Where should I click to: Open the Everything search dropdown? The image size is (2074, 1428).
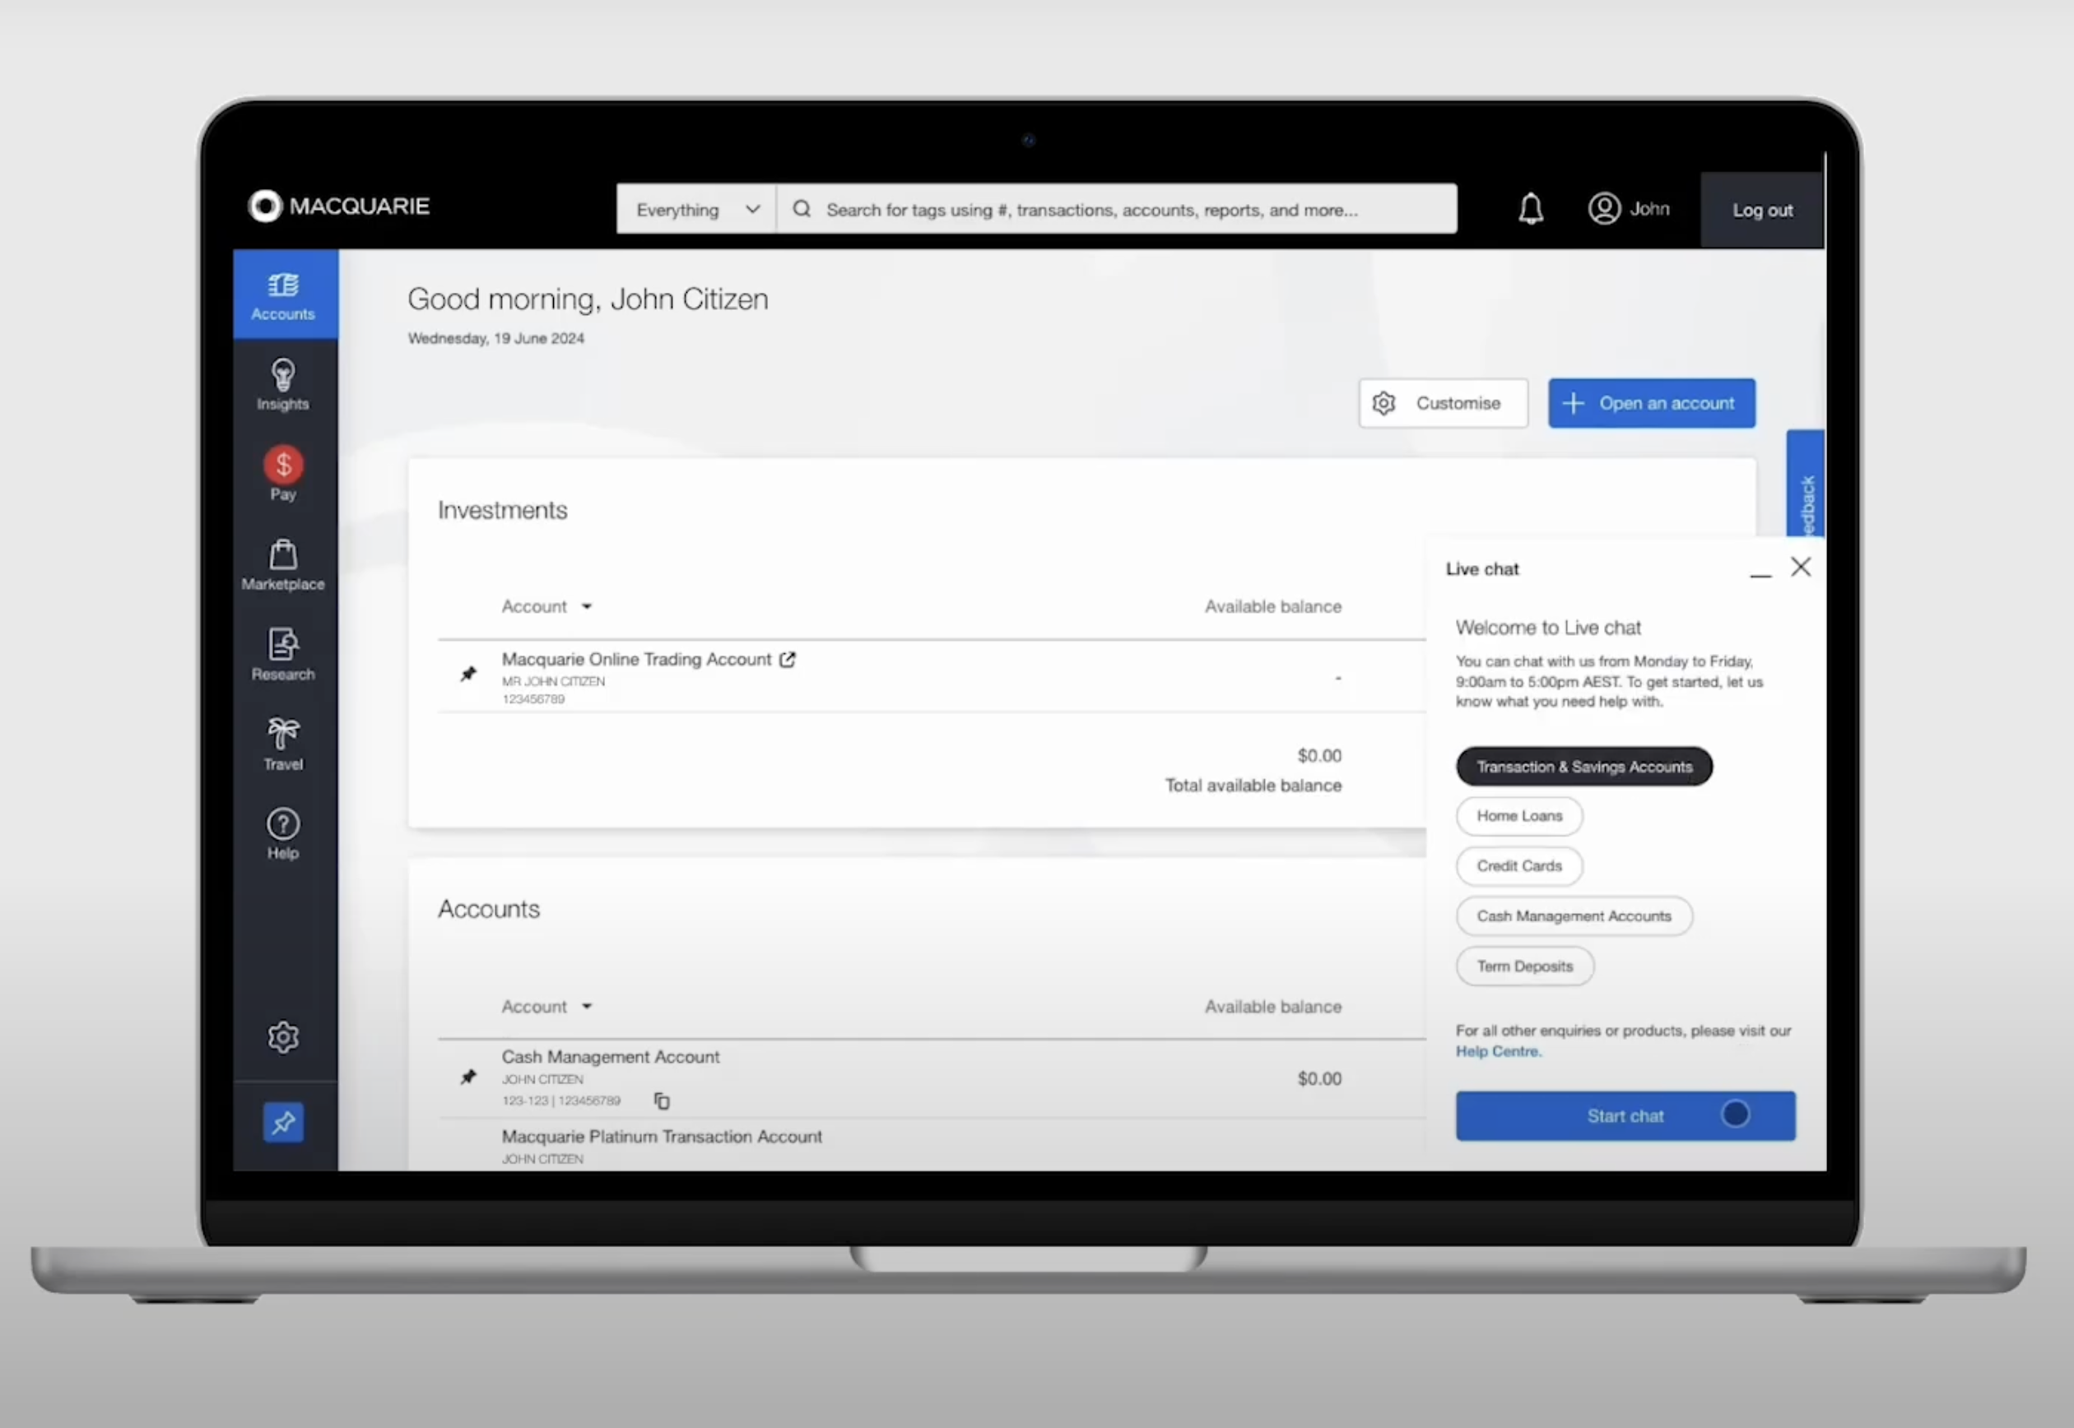pyautogui.click(x=695, y=210)
